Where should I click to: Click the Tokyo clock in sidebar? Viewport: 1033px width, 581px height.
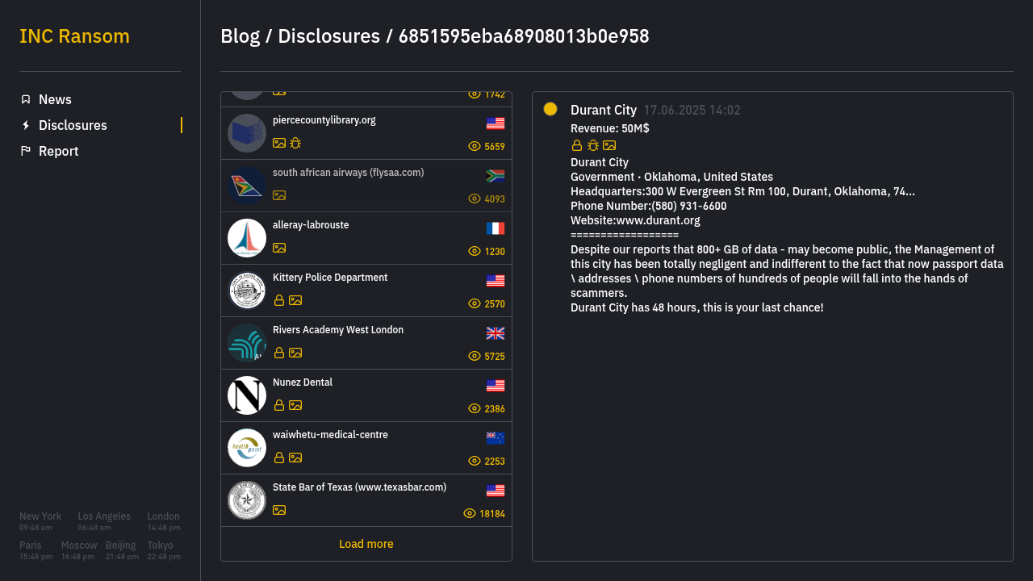click(164, 550)
